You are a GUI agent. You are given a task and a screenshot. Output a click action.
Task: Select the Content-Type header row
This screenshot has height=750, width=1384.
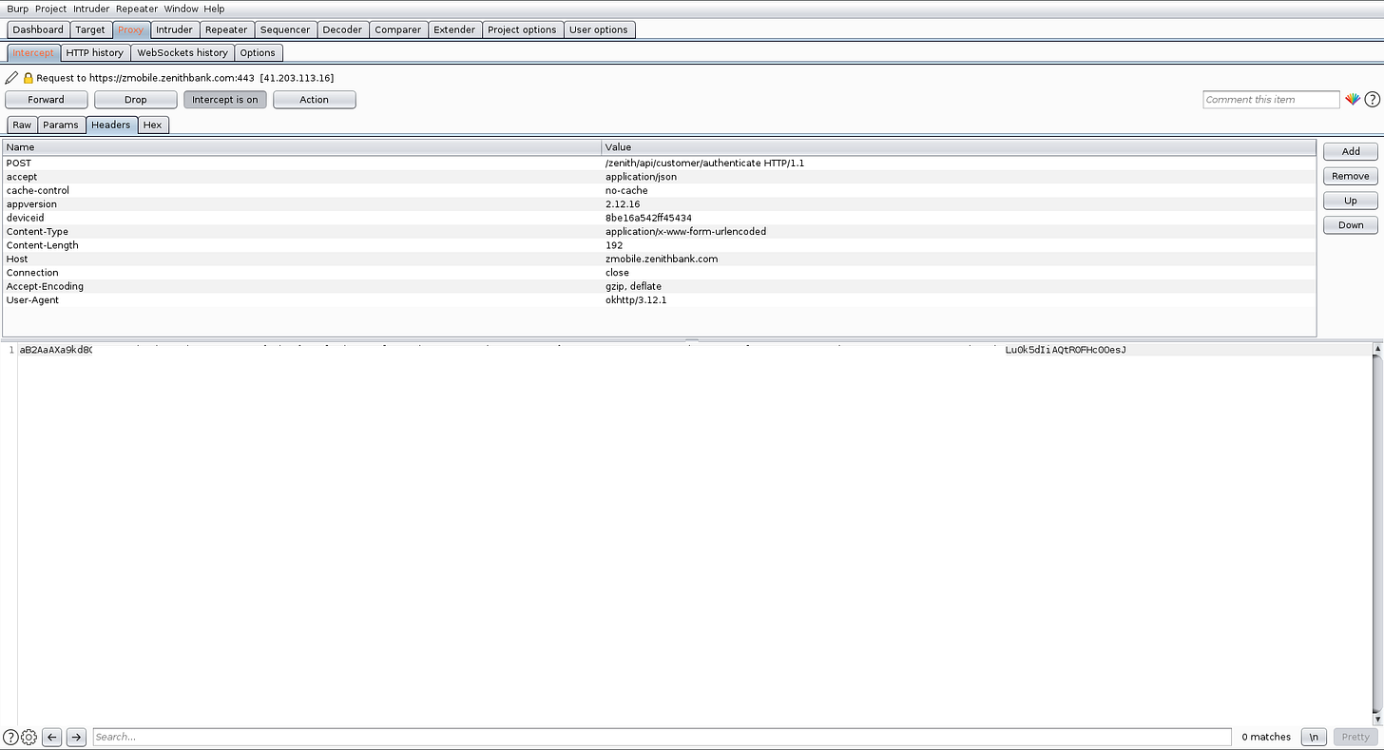tap(660, 232)
